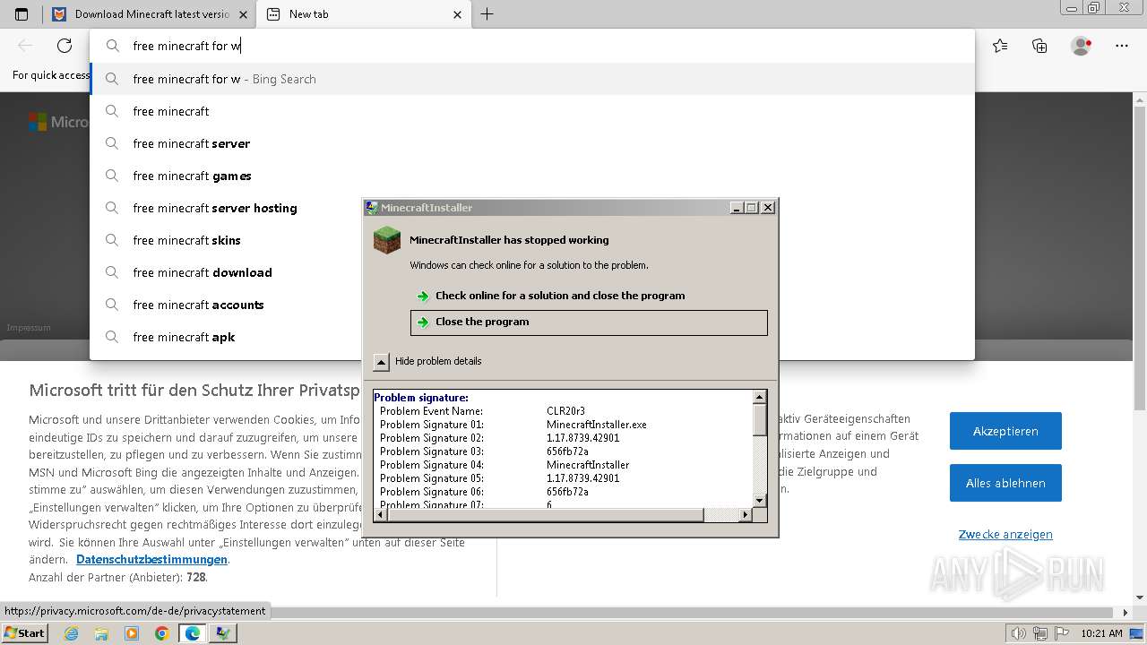The height and width of the screenshot is (645, 1147).
Task: Click the 10:21 AM system clock
Action: click(x=1101, y=633)
